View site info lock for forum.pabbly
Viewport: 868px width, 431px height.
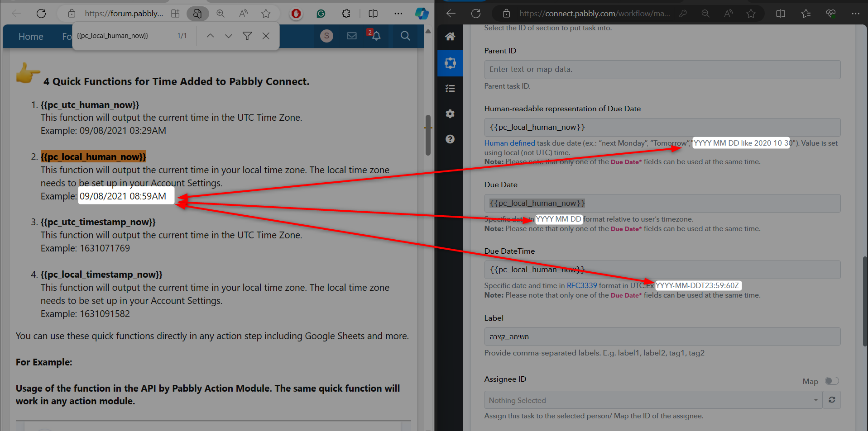click(x=72, y=14)
